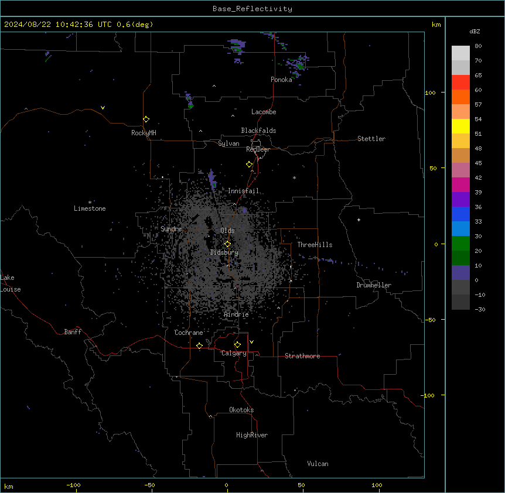Select the Sundre label

pos(171,229)
